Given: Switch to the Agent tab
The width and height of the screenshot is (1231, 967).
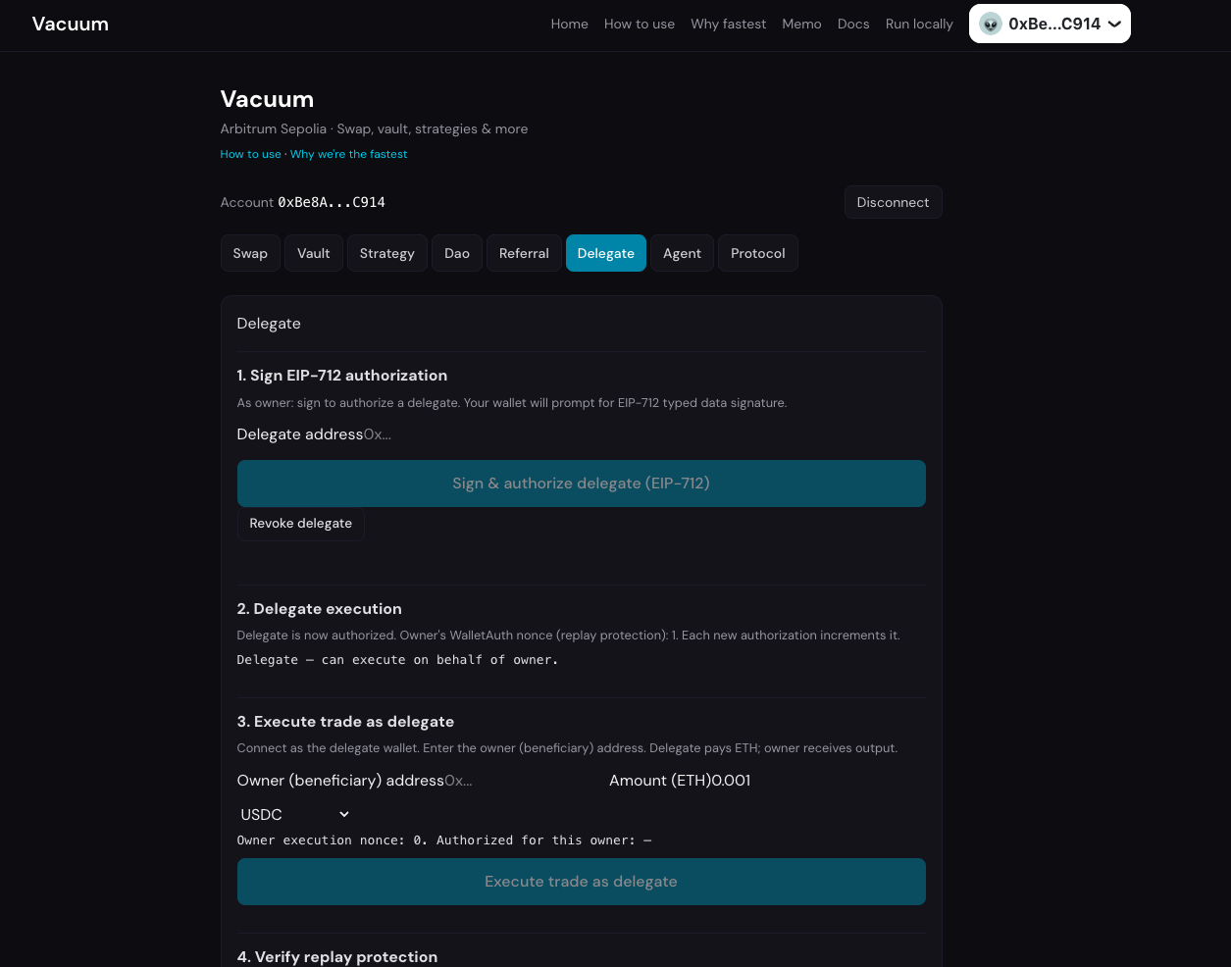Looking at the screenshot, I should [682, 253].
